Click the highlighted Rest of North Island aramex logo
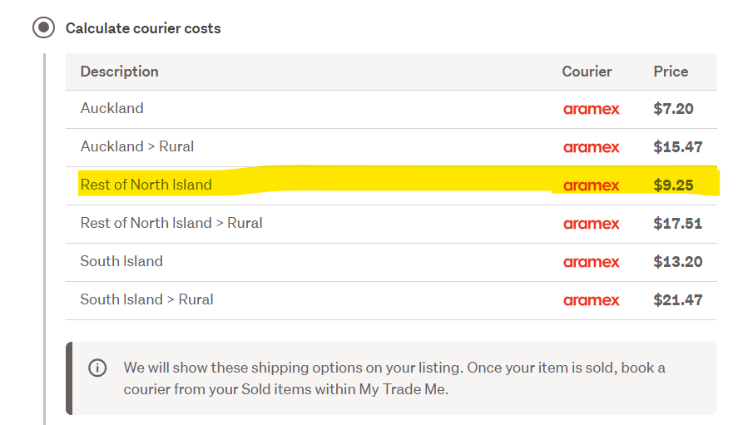738x425 pixels. [x=591, y=185]
